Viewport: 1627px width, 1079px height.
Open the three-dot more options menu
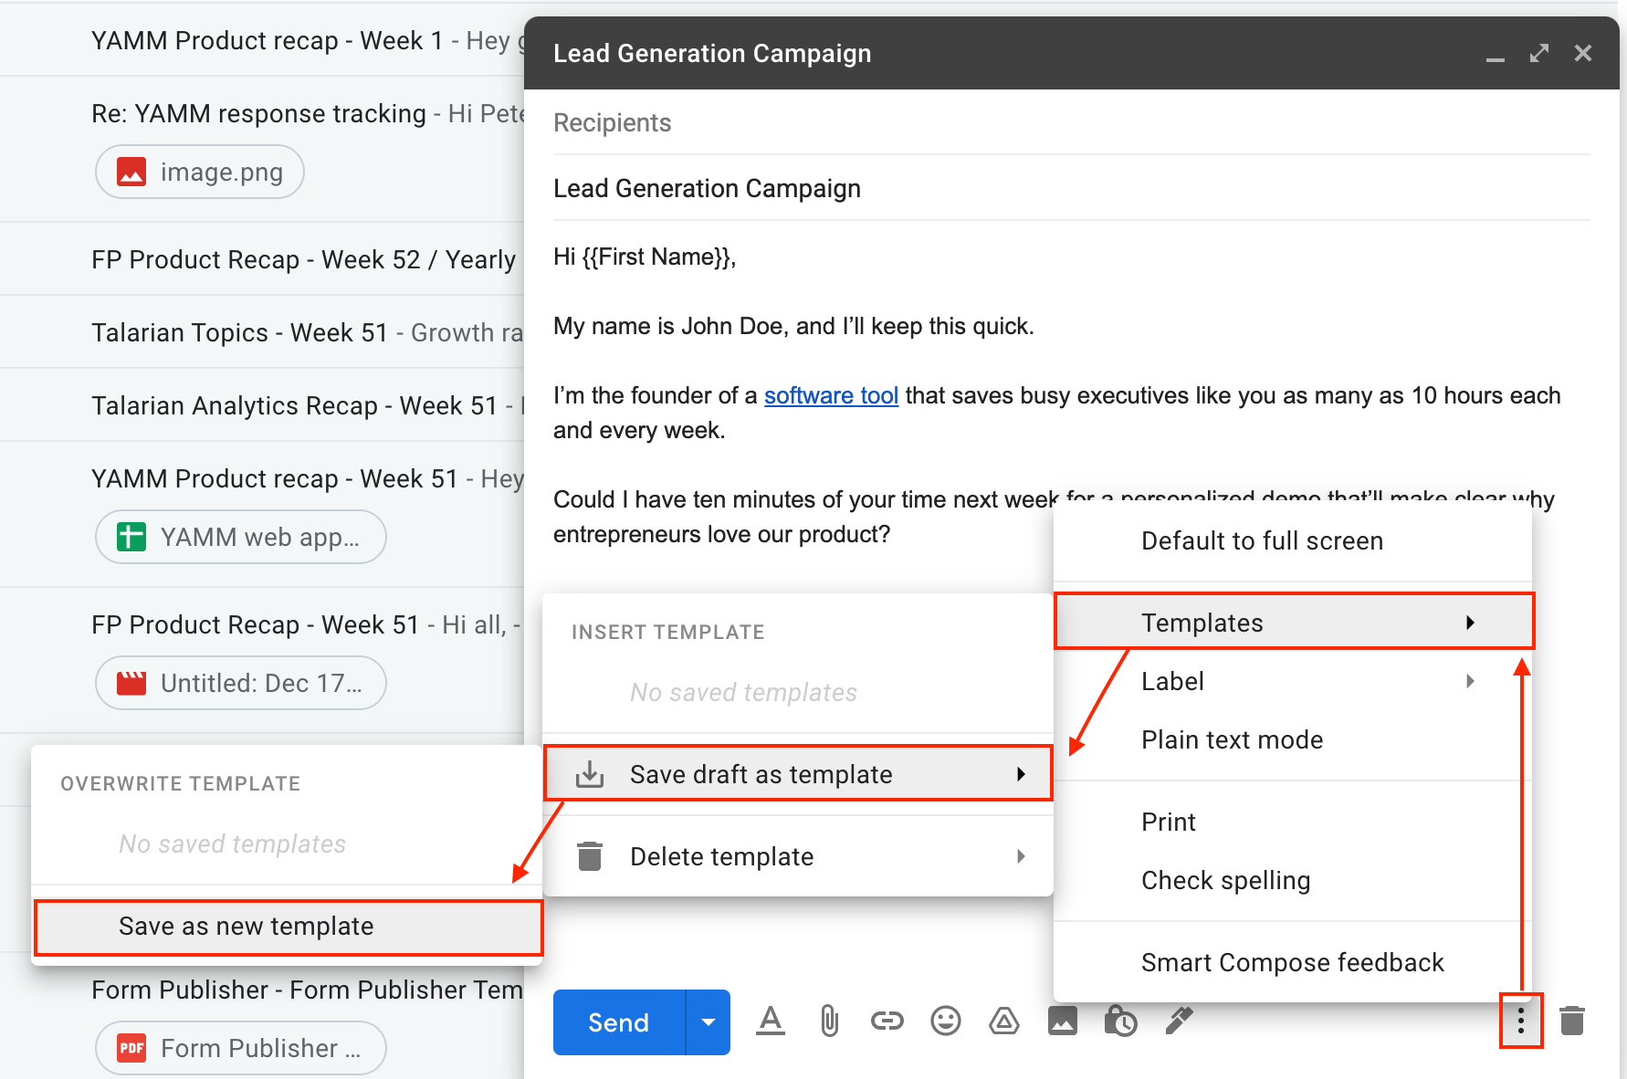coord(1520,1021)
